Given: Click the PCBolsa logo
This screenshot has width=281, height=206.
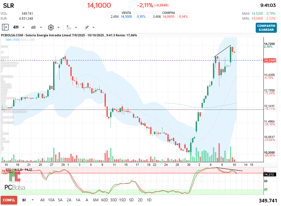Looking at the screenshot, I should coord(15,187).
